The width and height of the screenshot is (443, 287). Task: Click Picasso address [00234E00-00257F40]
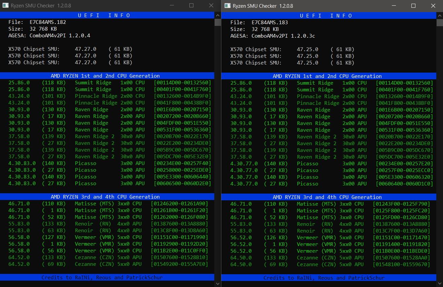pyautogui.click(x=183, y=163)
